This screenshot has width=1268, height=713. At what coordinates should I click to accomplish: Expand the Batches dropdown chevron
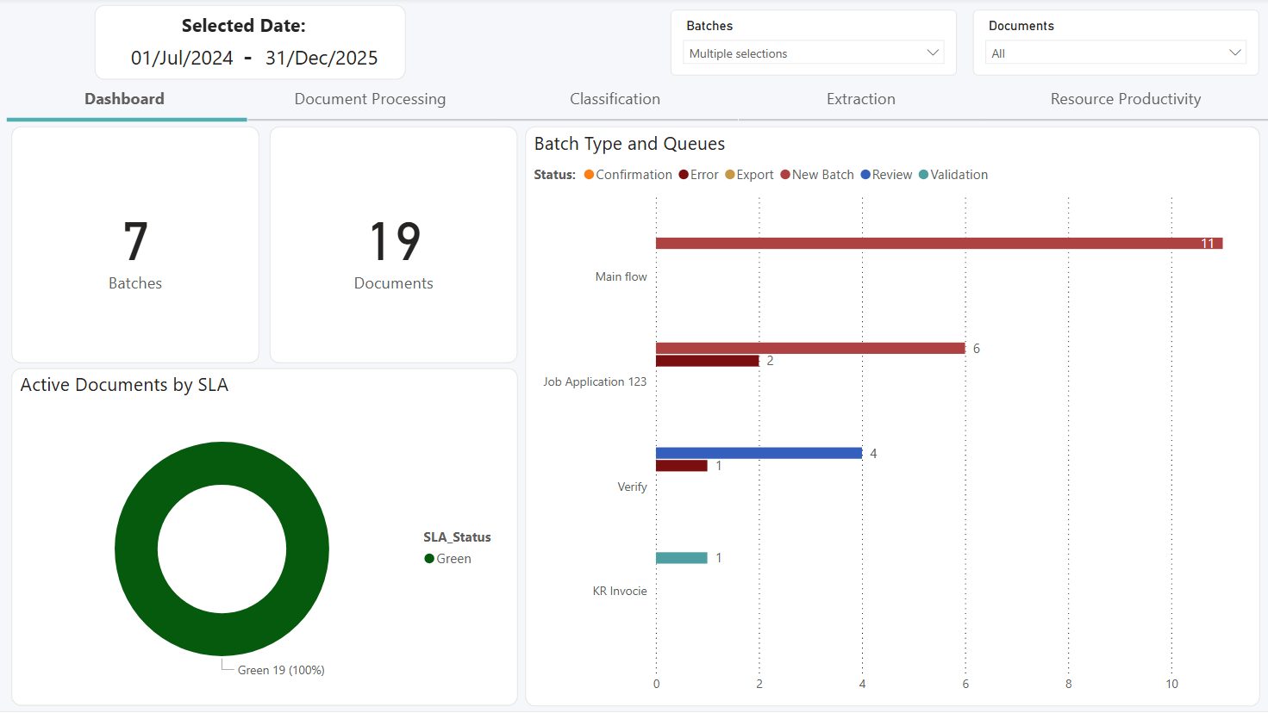click(x=932, y=53)
